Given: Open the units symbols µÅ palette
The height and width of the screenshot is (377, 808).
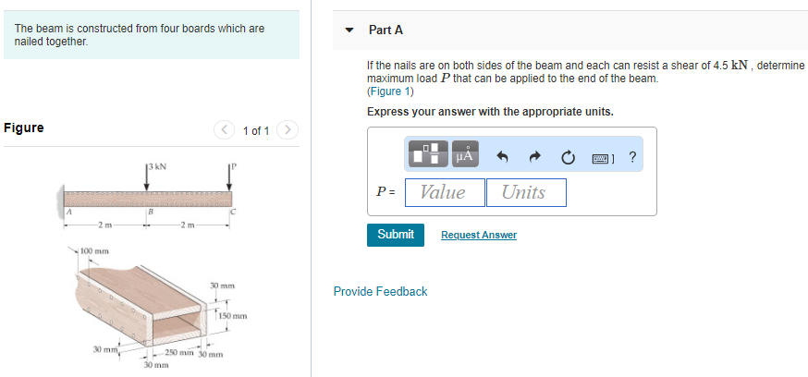Looking at the screenshot, I should pos(465,157).
